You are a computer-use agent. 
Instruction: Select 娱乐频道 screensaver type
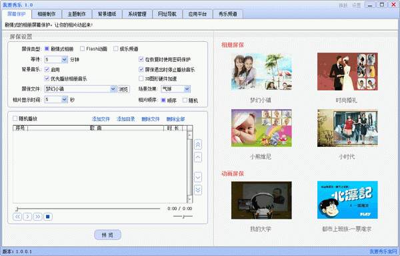(116, 49)
